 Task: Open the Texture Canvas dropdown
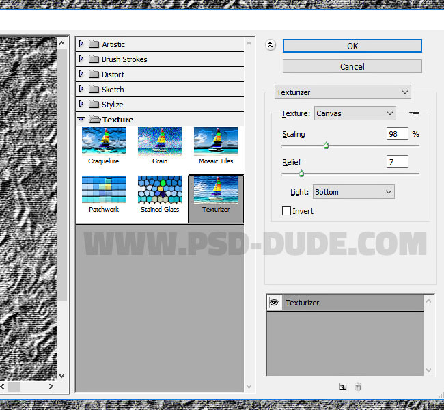click(x=355, y=113)
